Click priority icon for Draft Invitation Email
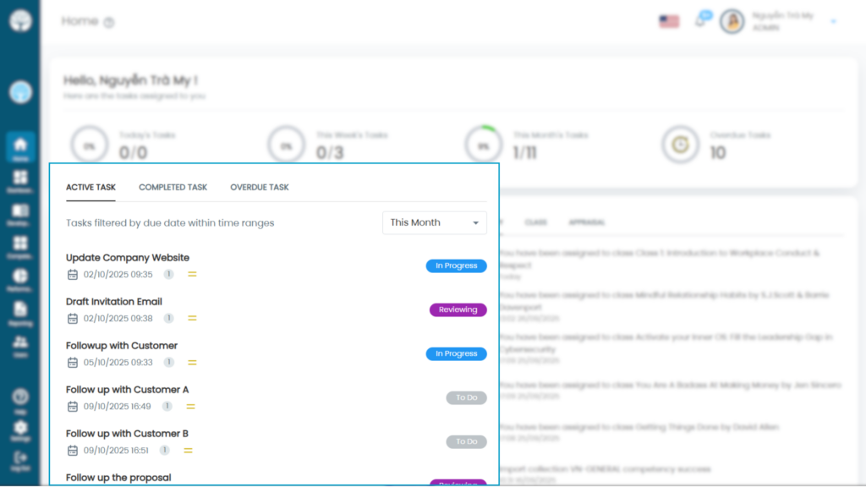Viewport: 866px width, 487px height. pyautogui.click(x=192, y=319)
